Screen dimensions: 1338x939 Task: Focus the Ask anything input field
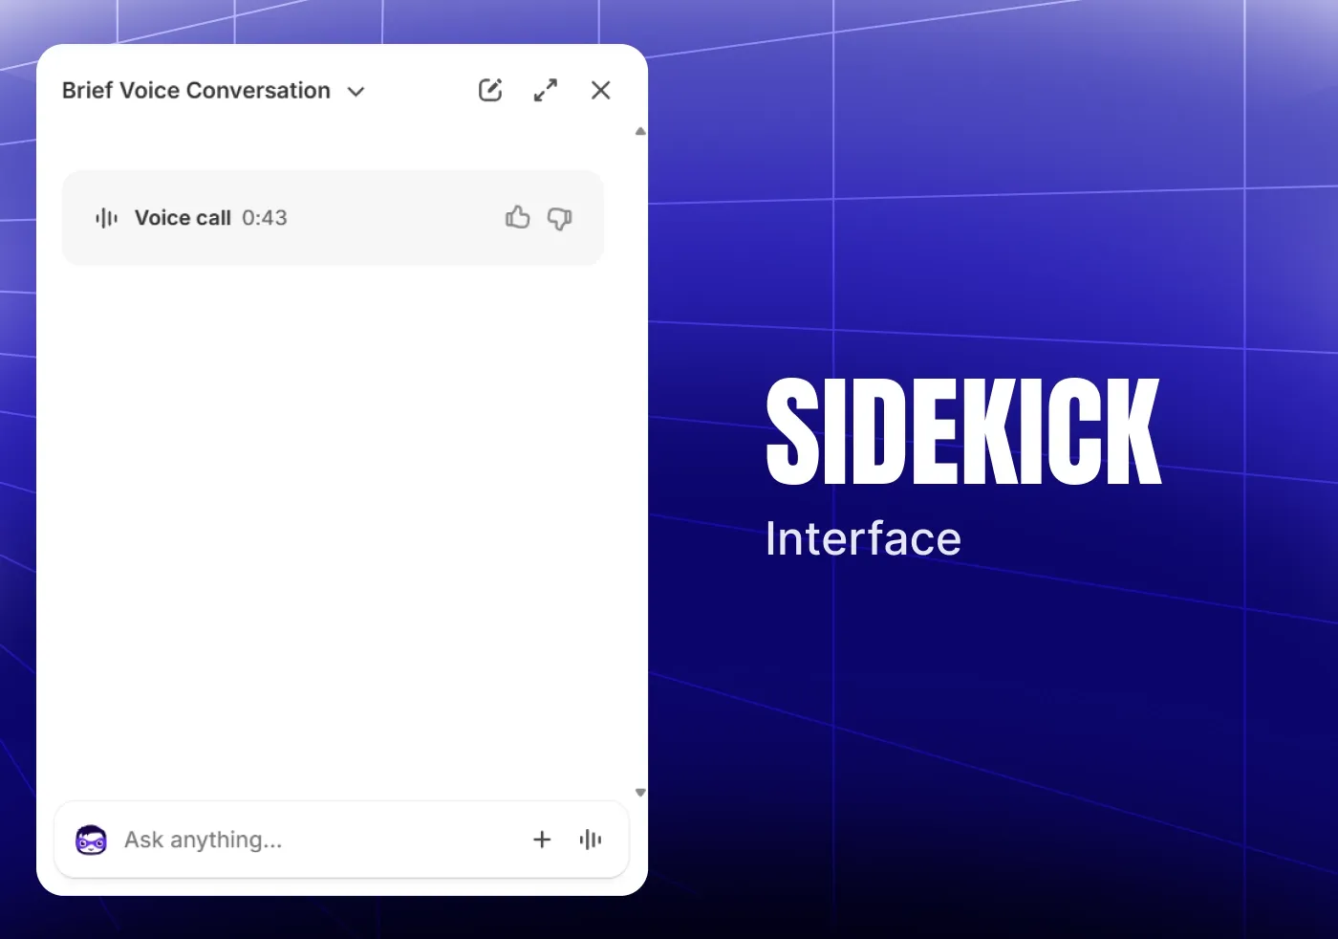287,840
